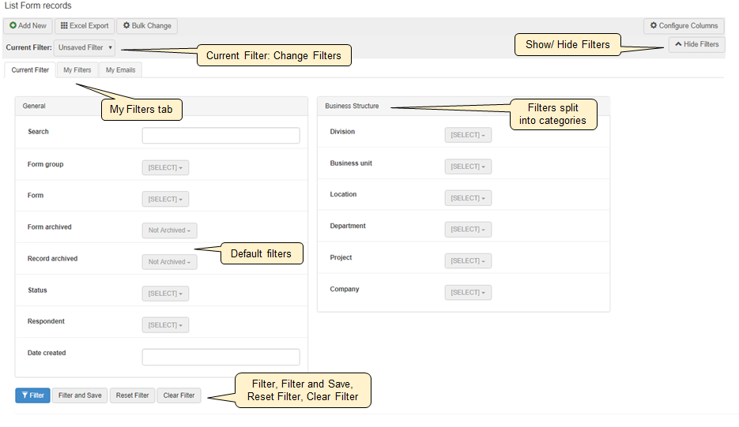Click the Filter and Save button
This screenshot has height=427, width=739.
[x=80, y=395]
